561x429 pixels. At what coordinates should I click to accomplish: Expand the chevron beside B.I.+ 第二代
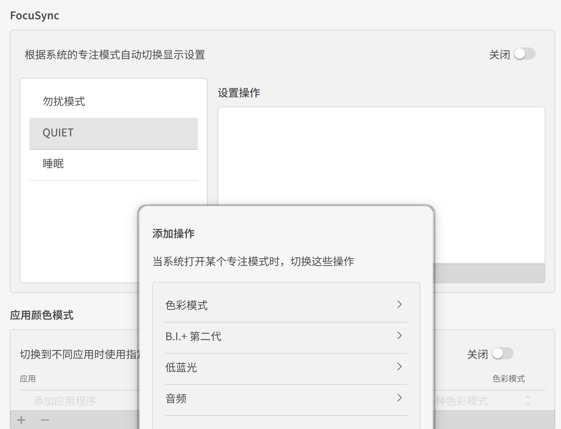tap(399, 335)
